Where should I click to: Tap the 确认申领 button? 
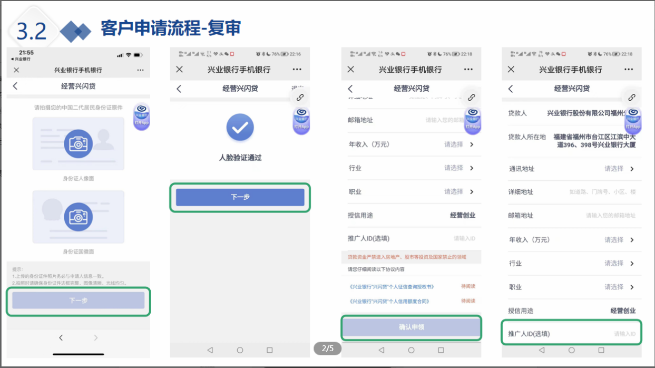412,328
